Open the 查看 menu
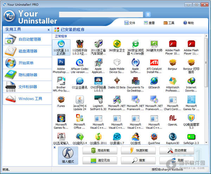This screenshot has height=174, width=211. pos(149,23)
